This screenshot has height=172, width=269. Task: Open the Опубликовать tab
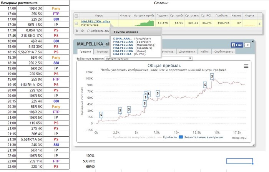224,51
